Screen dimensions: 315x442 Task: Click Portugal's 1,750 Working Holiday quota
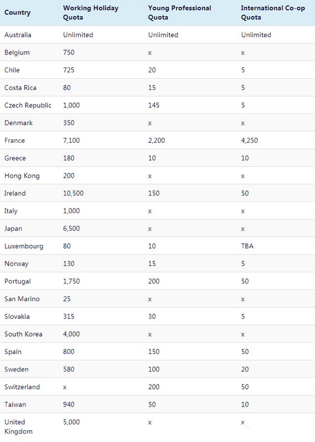(71, 282)
